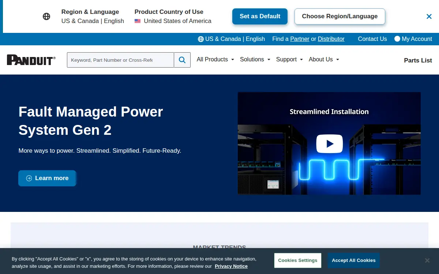The height and width of the screenshot is (274, 439).
Task: Click the My Account circle icon
Action: coord(397,39)
